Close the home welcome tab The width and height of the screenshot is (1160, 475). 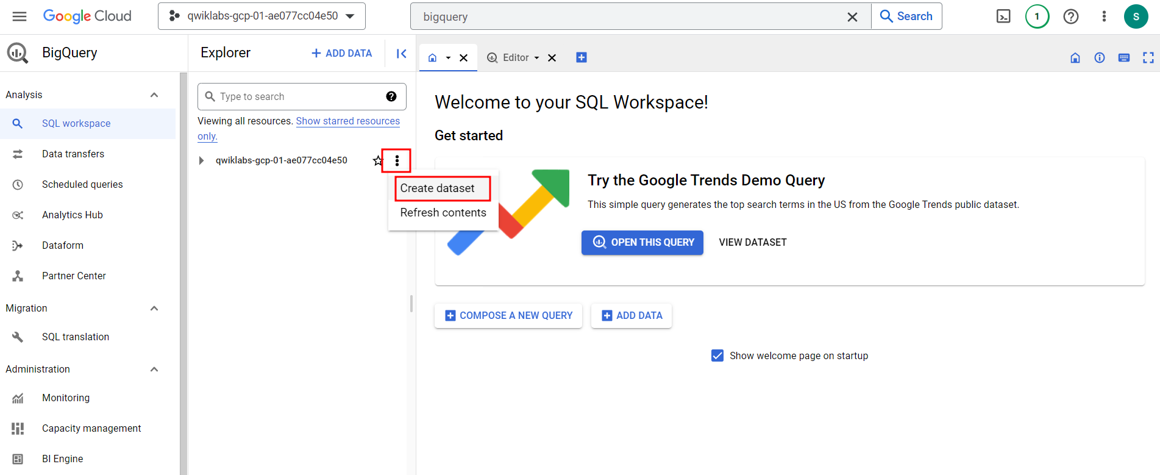463,58
